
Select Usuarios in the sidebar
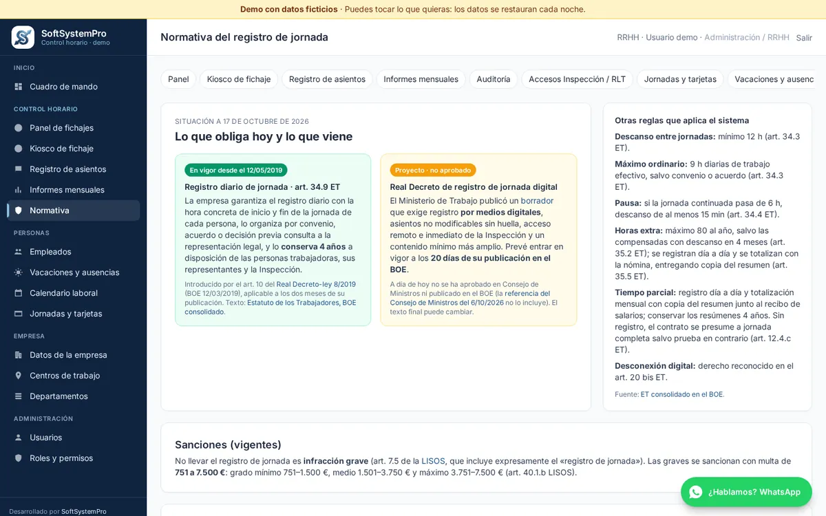(73, 438)
